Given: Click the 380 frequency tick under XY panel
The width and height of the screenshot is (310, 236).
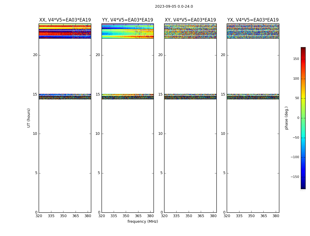Looking at the screenshot, I should click(x=213, y=216).
